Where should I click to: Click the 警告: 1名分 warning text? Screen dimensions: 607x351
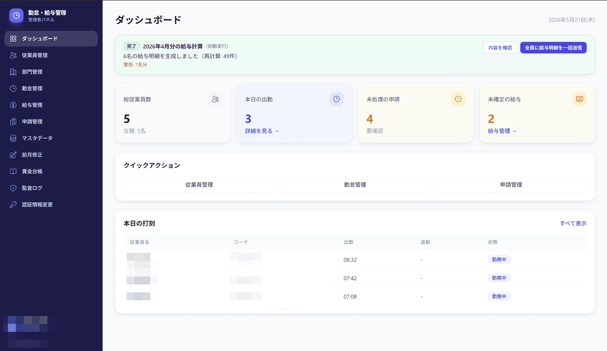pyautogui.click(x=135, y=65)
